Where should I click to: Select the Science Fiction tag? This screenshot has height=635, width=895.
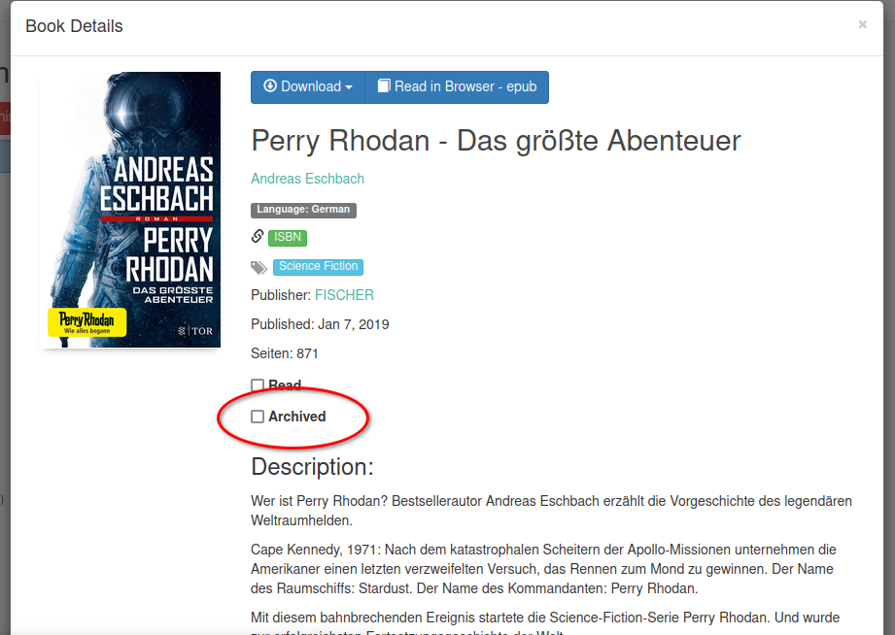(318, 266)
